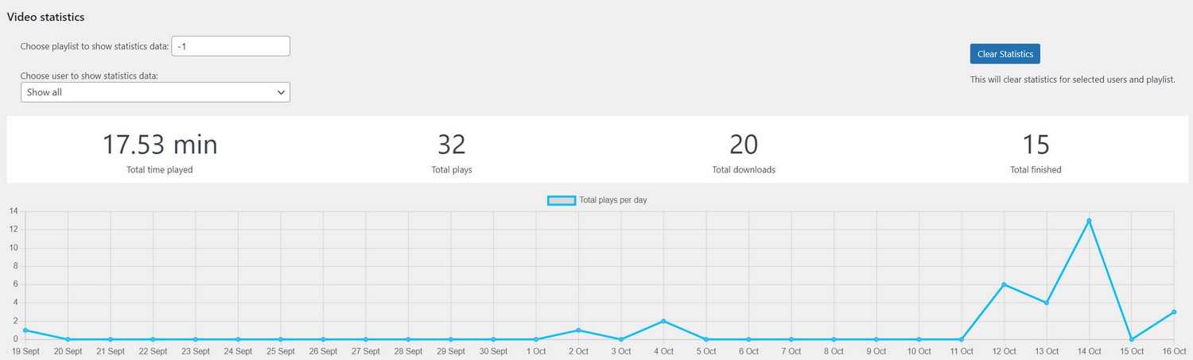Click the '10 Oct' axis label

point(919,351)
